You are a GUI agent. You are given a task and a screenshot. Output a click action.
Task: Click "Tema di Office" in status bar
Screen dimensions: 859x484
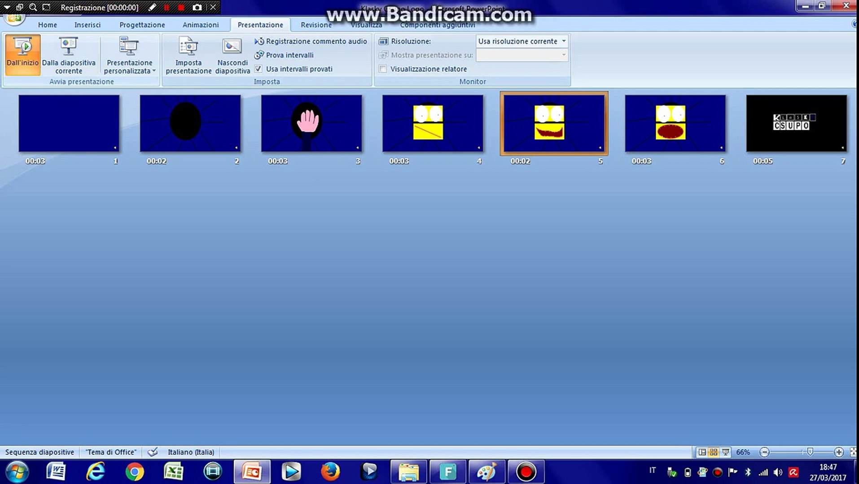111,452
